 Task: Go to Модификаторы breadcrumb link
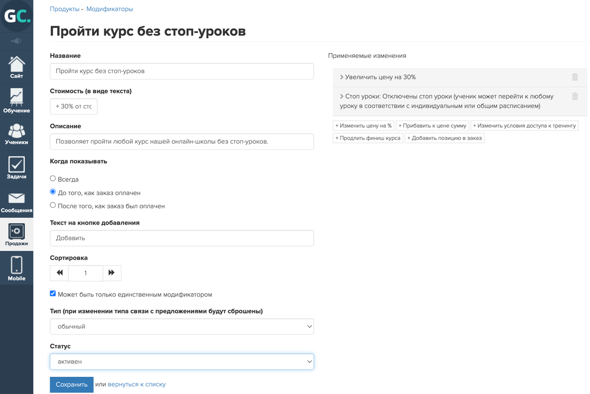110,9
